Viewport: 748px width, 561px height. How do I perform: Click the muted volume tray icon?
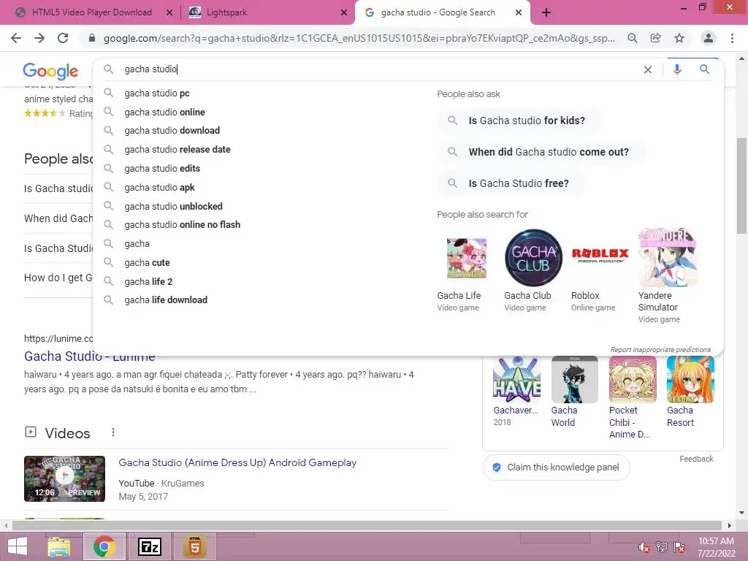coord(644,548)
